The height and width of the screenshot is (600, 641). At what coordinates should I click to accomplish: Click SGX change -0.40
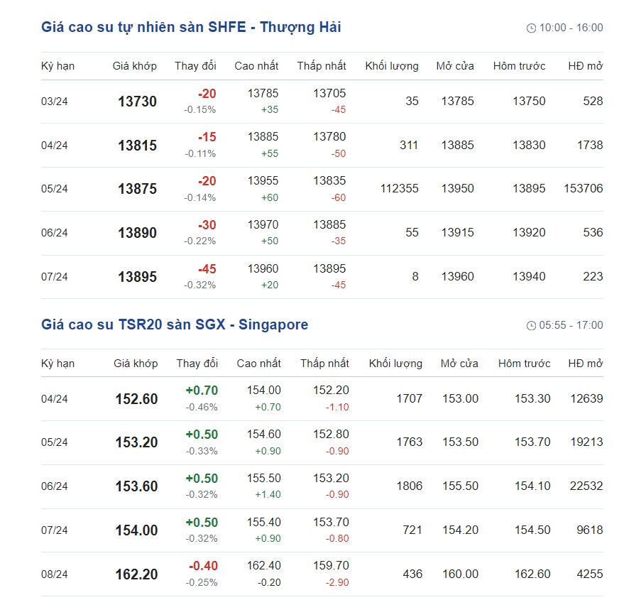pos(204,566)
